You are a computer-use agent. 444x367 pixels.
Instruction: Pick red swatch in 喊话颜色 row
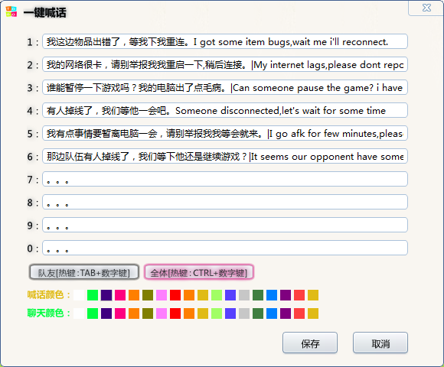175,295
